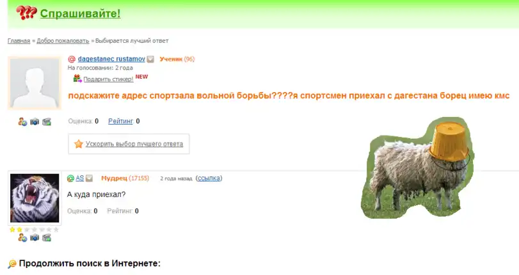Expand dropdown next to dagestanec rustamov
Viewport: 519px width, 275px height.
150,59
